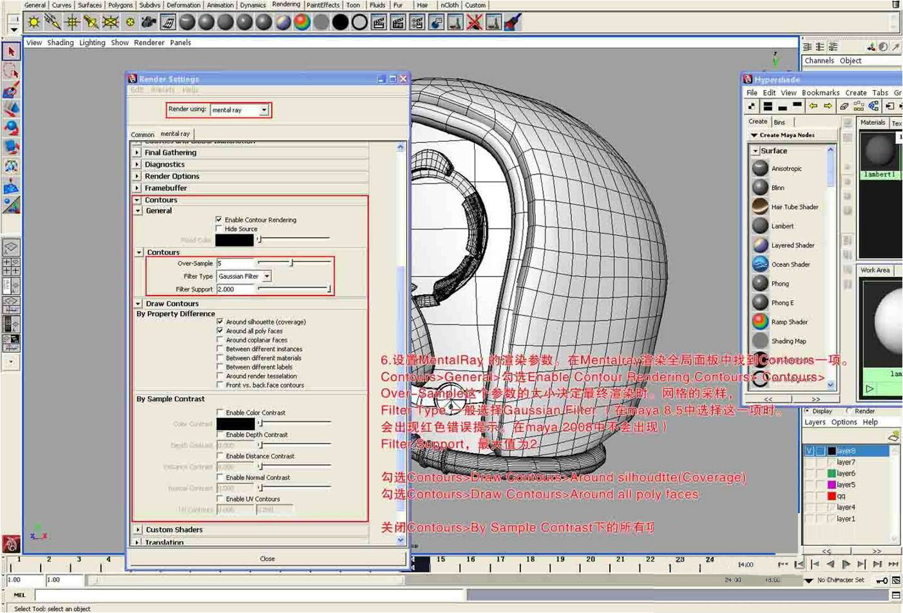Click the clapperboard render shelf icon
The image size is (903, 613).
(x=379, y=23)
